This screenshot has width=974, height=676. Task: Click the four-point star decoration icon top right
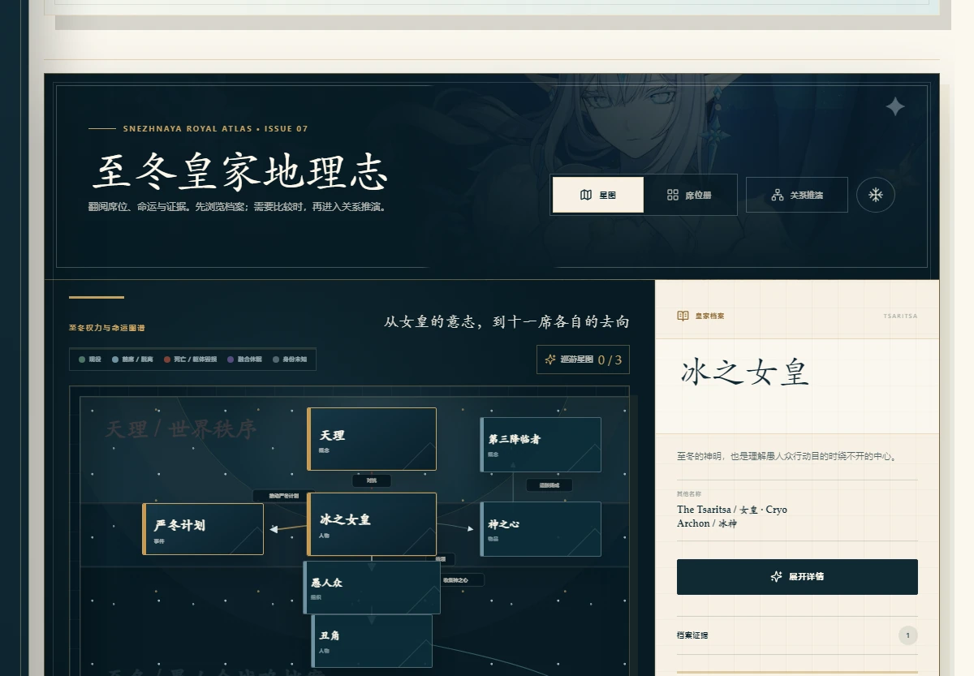coord(895,106)
